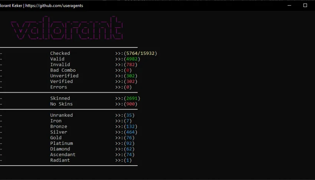Select the 'Ascendant' rank label
The image size is (315, 180).
tap(63, 154)
